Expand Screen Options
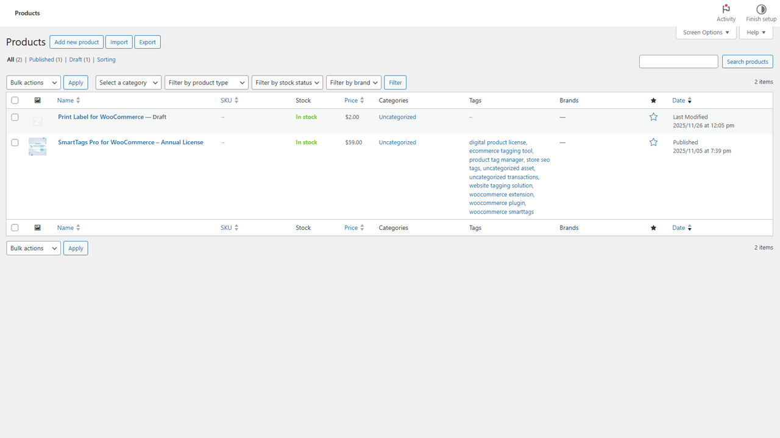780x438 pixels. click(705, 32)
